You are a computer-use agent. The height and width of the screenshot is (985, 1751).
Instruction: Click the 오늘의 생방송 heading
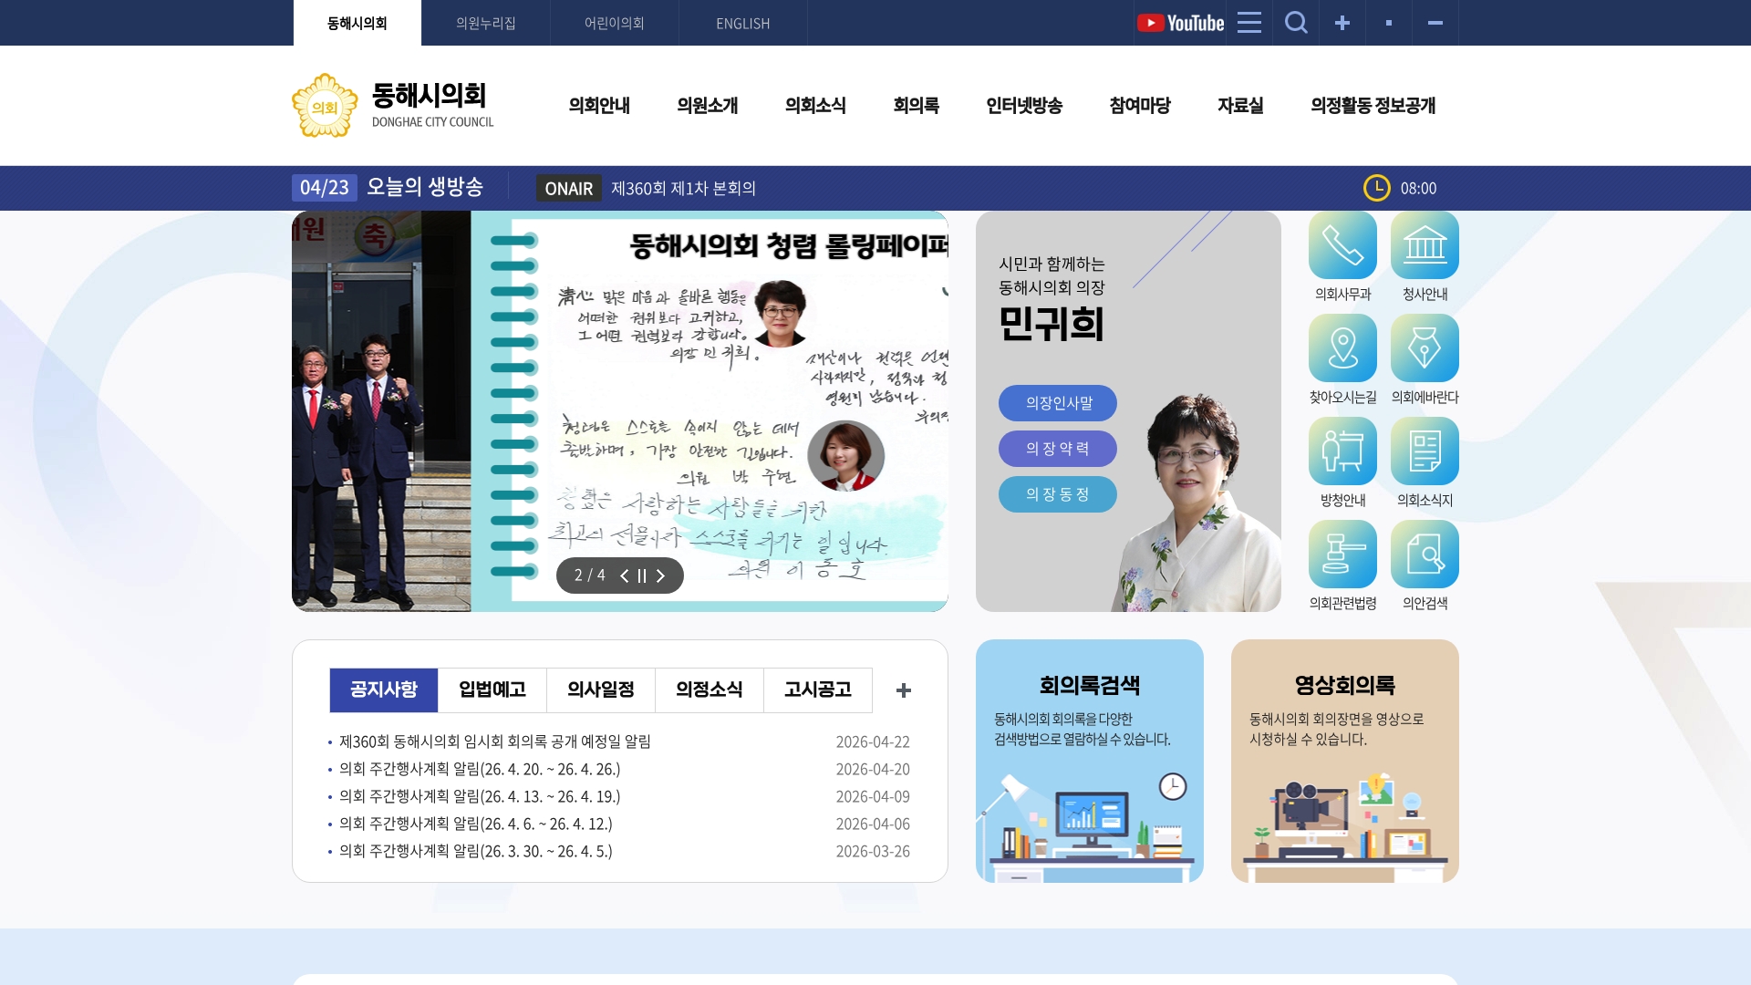click(425, 187)
